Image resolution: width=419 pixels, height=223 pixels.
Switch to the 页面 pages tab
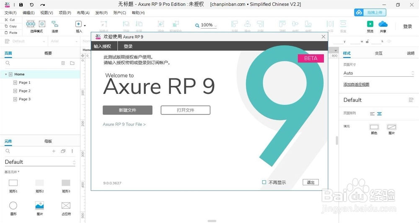click(8, 53)
